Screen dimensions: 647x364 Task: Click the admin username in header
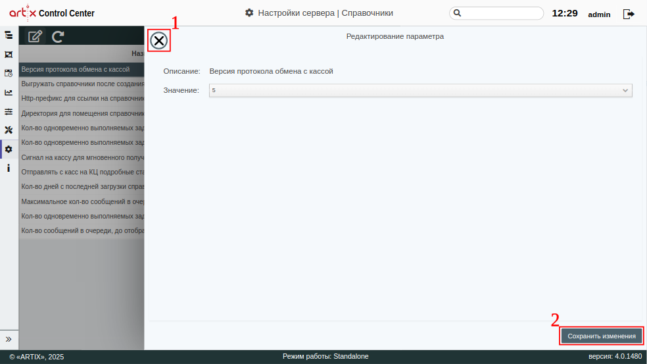[599, 14]
